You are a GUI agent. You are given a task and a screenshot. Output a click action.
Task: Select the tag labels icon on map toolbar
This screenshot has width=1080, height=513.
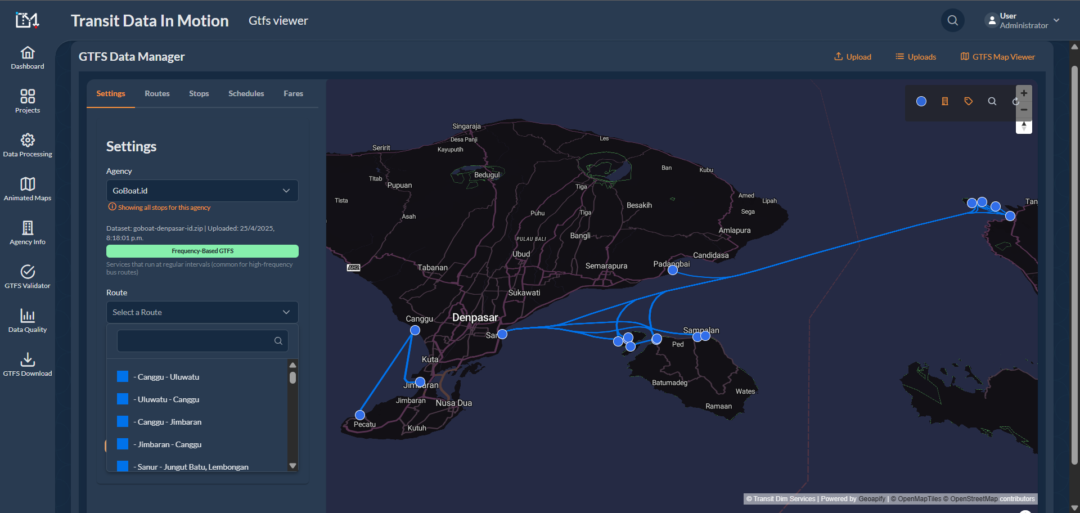[x=969, y=101]
